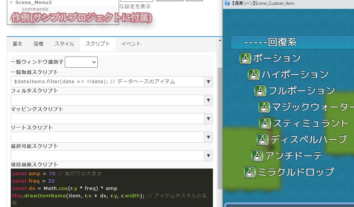Open the スタイル tab

point(64,44)
